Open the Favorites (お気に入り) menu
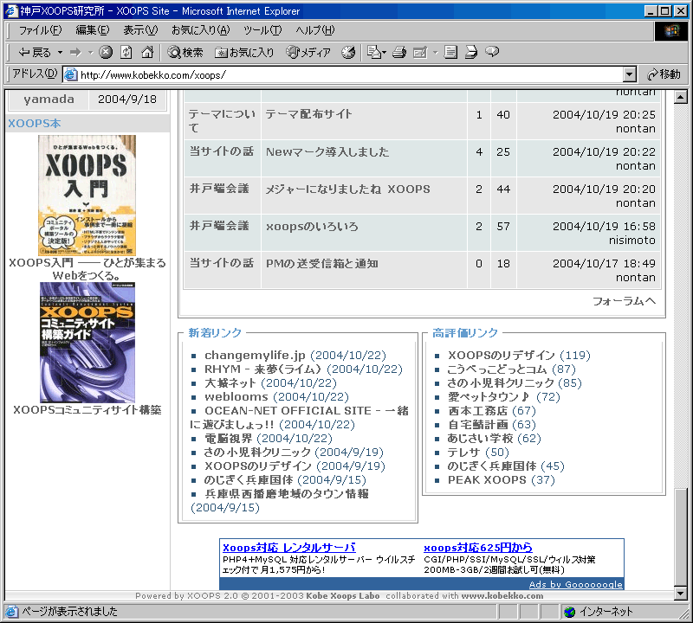This screenshot has height=623, width=693. [x=201, y=30]
